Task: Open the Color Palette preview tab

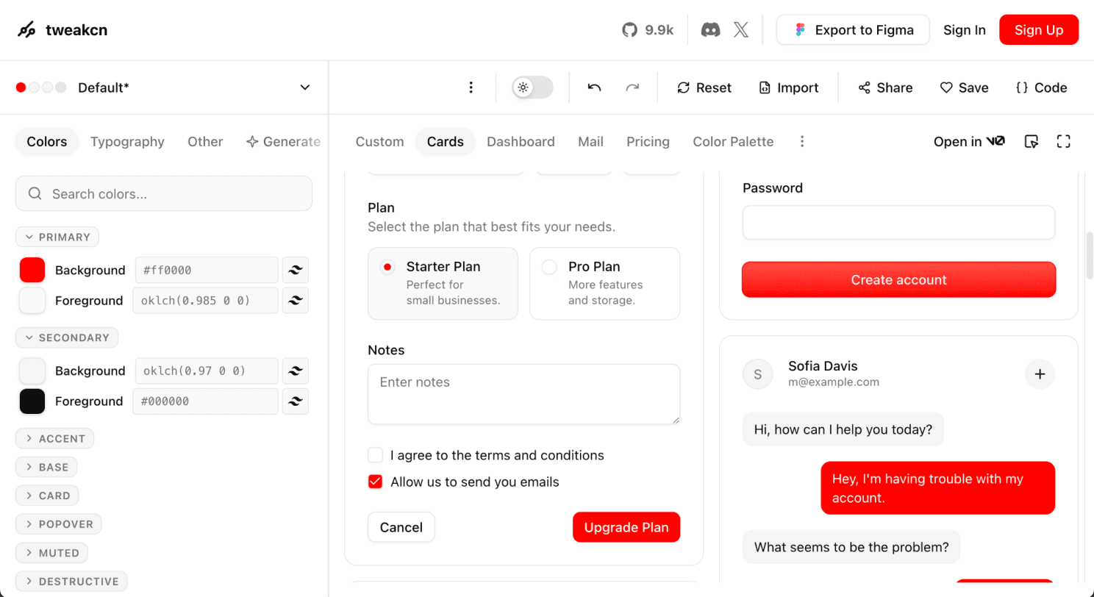Action: click(x=733, y=141)
